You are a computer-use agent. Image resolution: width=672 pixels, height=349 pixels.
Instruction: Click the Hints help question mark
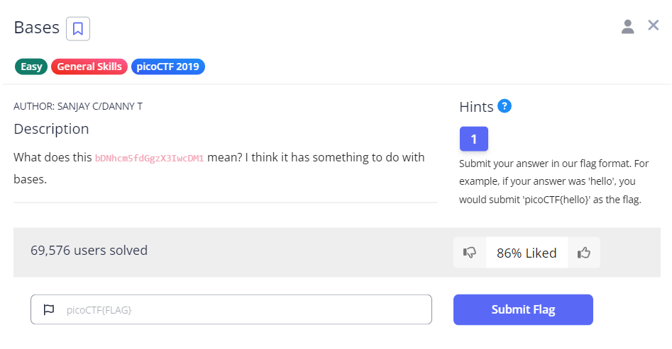click(505, 106)
